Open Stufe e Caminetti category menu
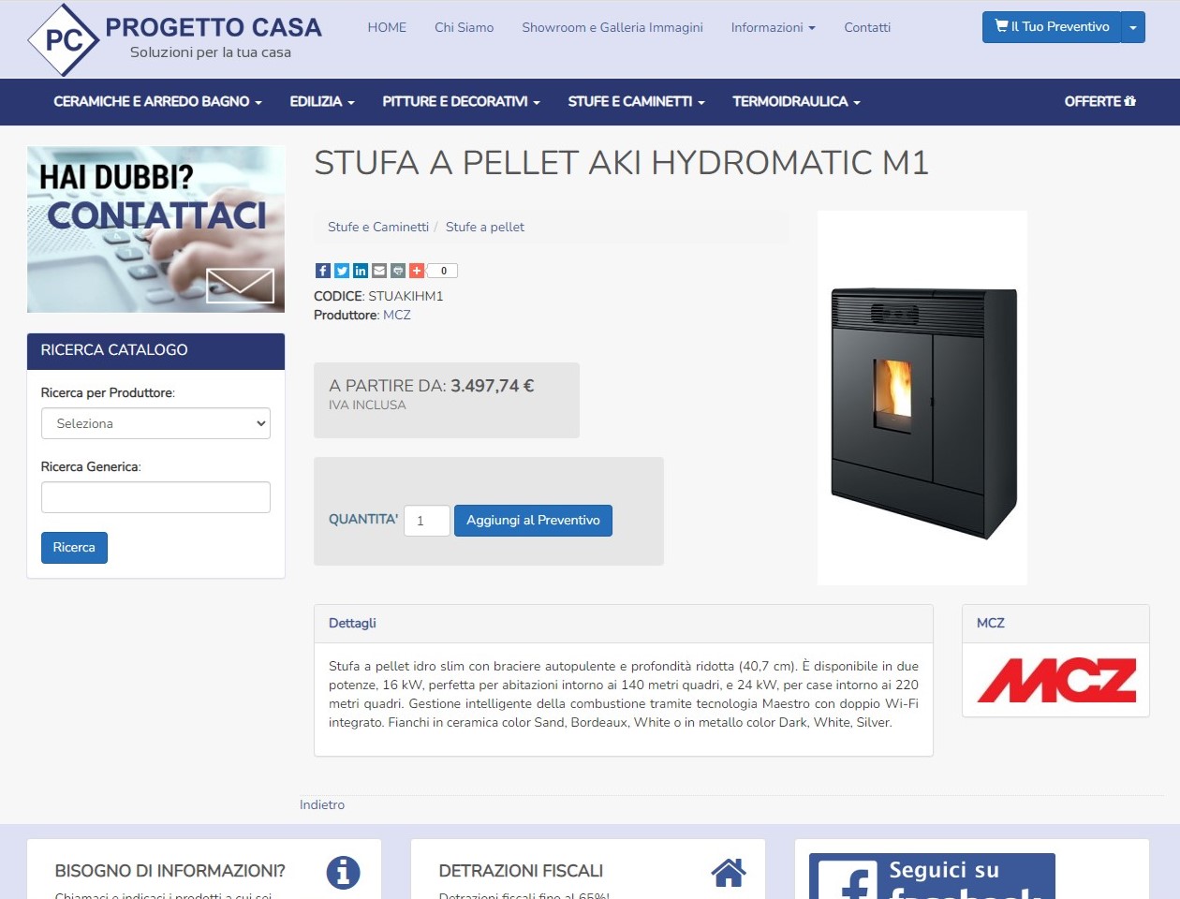Screen dimensions: 1180x899 [x=636, y=101]
